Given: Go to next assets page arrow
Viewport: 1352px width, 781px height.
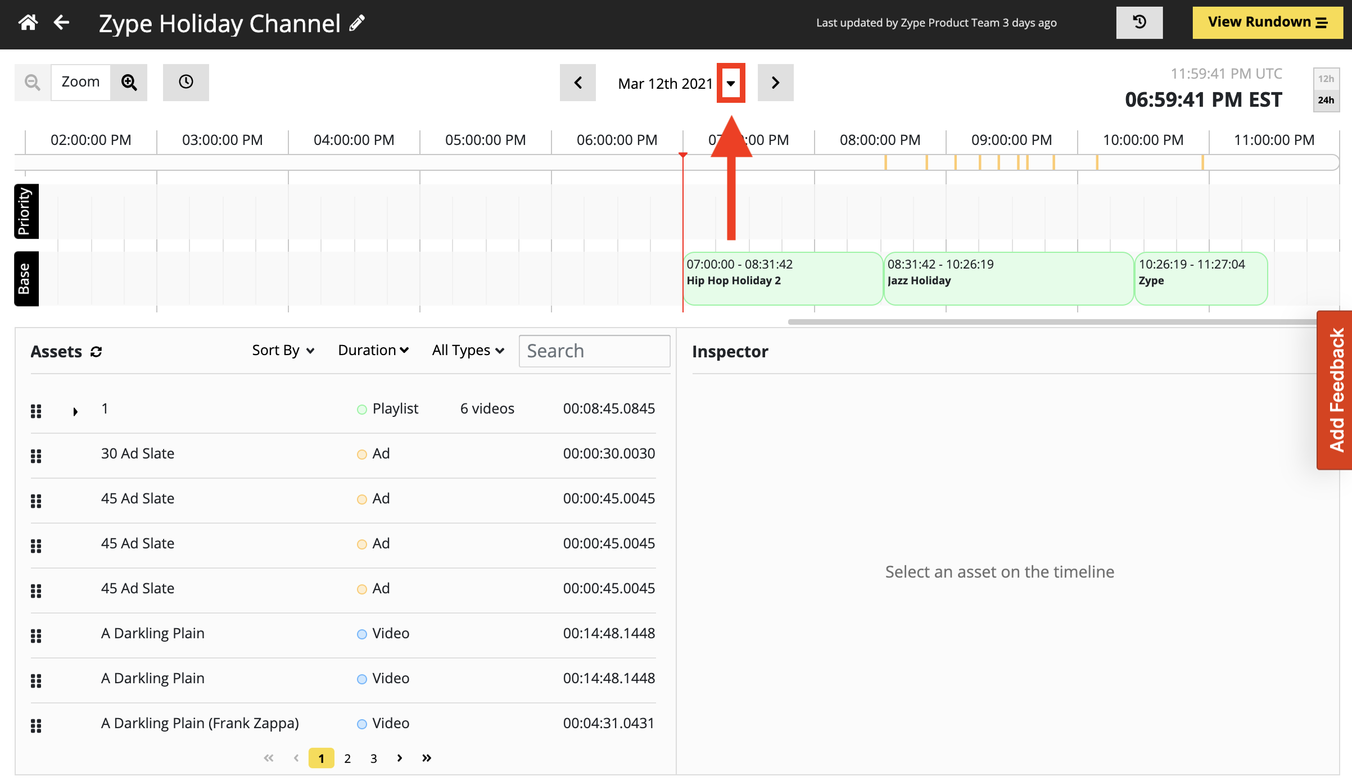Looking at the screenshot, I should 400,758.
